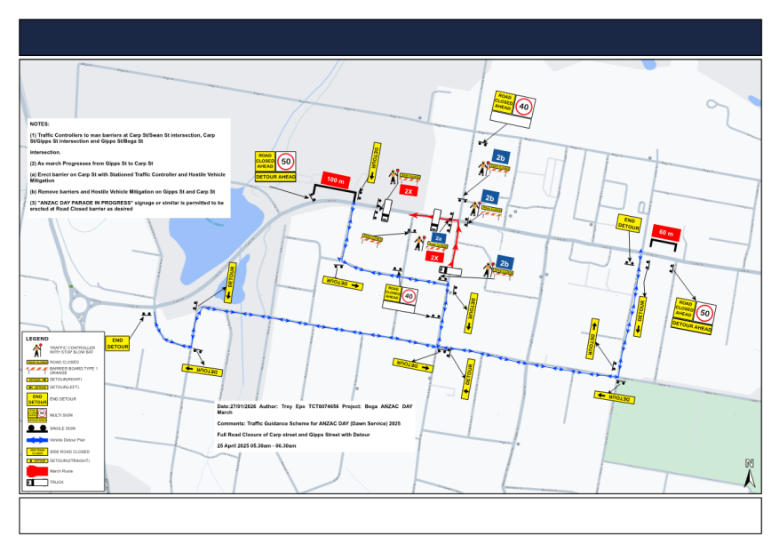
Task: Select the END DETOUR sign beside the roundabout
Action: (117, 343)
